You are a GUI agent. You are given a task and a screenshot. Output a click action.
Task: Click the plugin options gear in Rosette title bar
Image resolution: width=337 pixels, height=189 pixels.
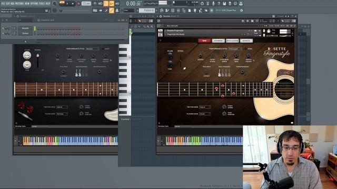161,16
